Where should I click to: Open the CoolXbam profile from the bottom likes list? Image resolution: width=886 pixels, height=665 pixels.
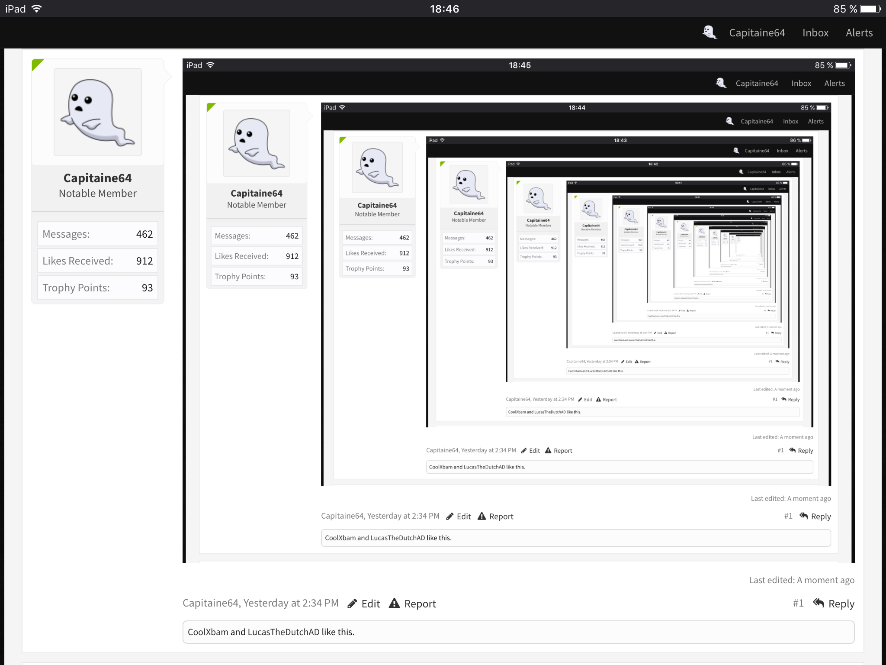tap(208, 632)
